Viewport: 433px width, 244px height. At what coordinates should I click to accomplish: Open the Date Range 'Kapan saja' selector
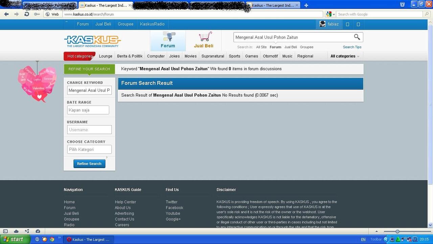[x=88, y=110]
